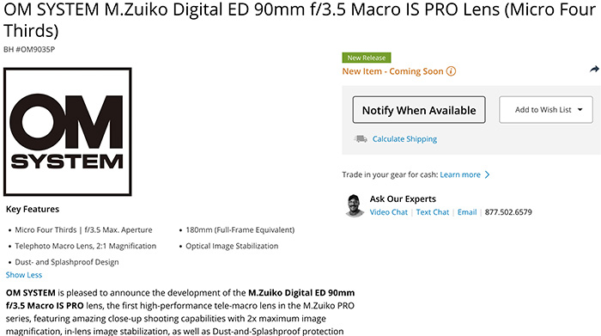This screenshot has width=601, height=336.
Task: Open the trade-in Learn more link
Action: point(460,175)
